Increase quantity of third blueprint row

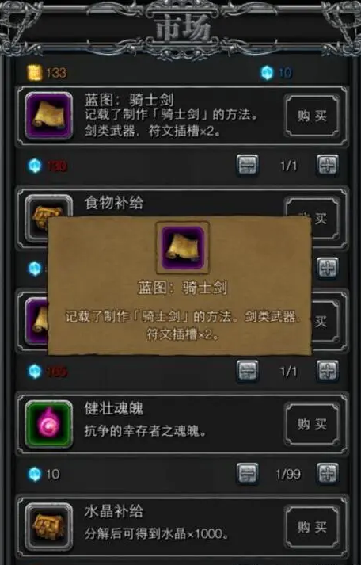click(327, 371)
